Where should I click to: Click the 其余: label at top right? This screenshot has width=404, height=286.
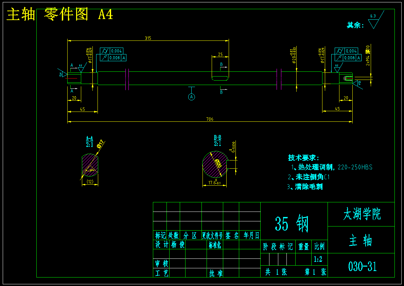click(x=355, y=25)
